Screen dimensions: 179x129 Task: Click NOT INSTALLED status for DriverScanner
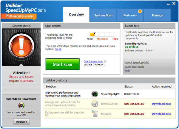coord(134,104)
